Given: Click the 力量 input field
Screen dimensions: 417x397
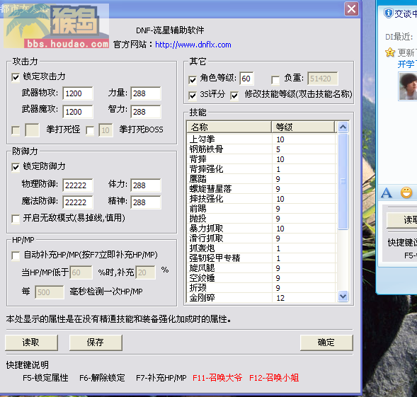Looking at the screenshot, I should (146, 93).
